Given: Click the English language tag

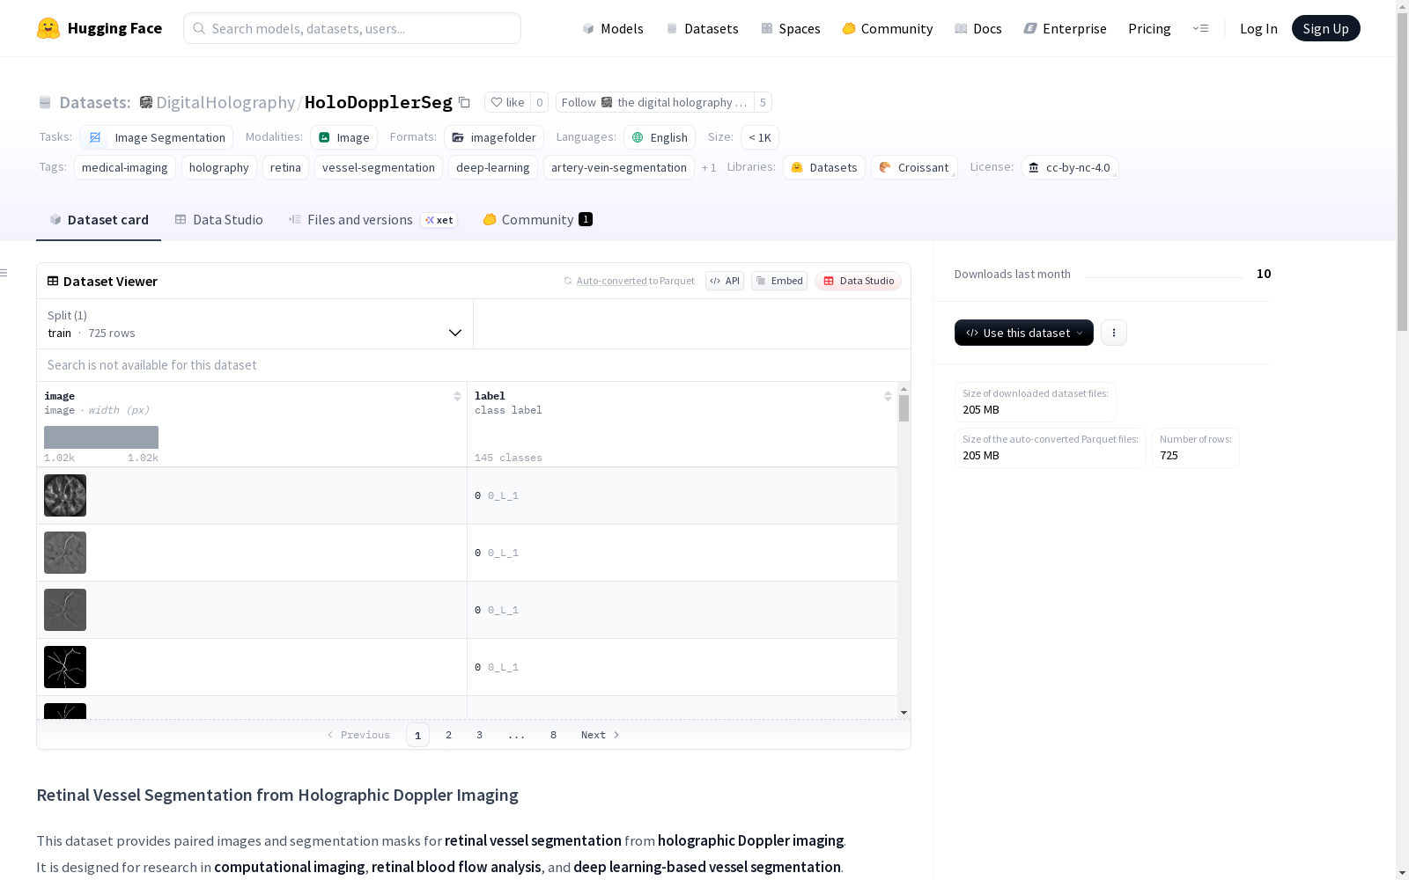Looking at the screenshot, I should click(x=660, y=137).
